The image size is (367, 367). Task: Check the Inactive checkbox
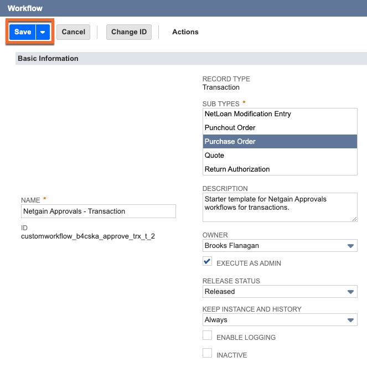point(208,354)
